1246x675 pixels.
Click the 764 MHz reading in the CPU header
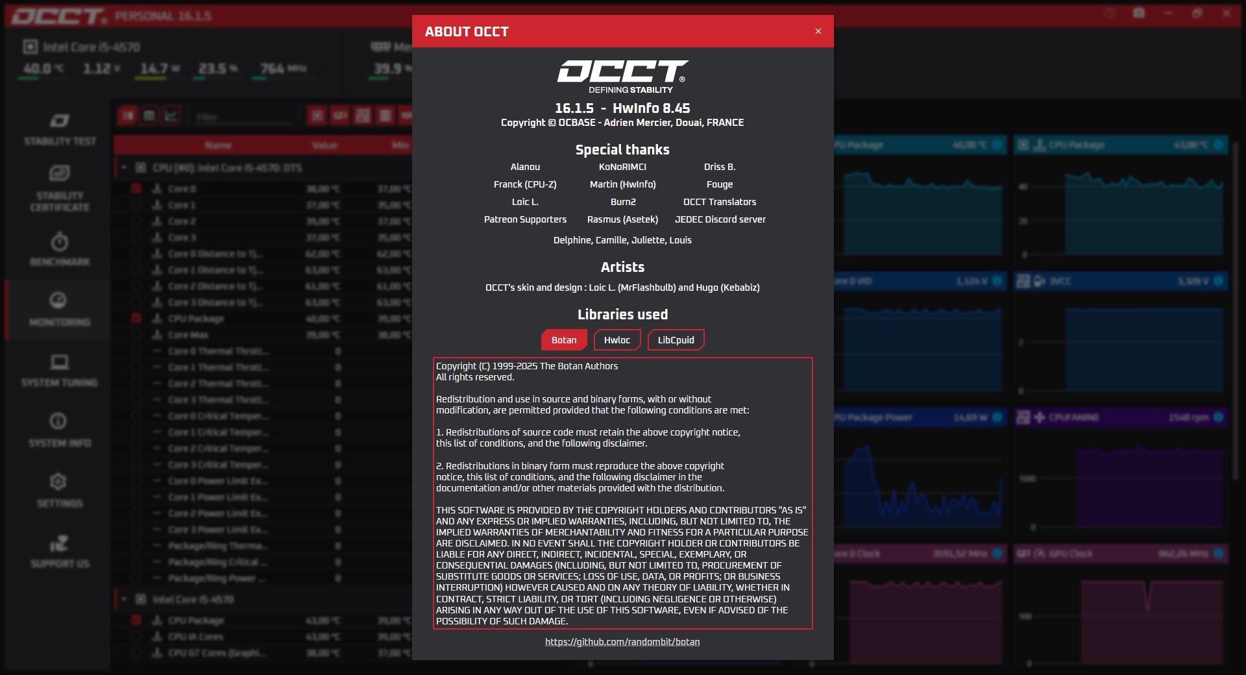(x=283, y=68)
